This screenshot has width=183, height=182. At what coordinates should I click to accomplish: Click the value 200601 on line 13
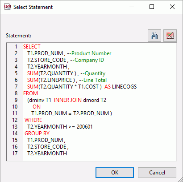tap(85, 127)
